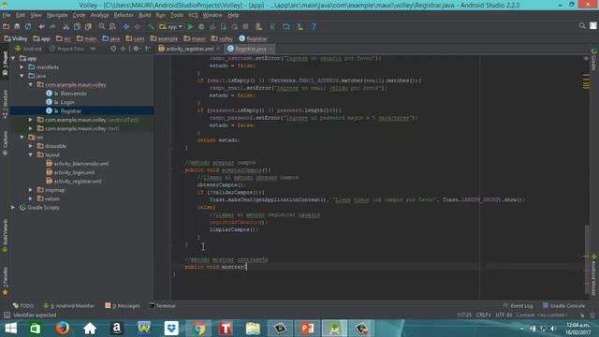Click the navigate Back arrow icon
The width and height of the screenshot is (599, 337).
point(126,27)
